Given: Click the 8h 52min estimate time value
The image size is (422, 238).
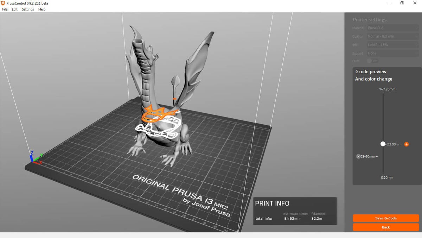Looking at the screenshot, I should (x=292, y=219).
